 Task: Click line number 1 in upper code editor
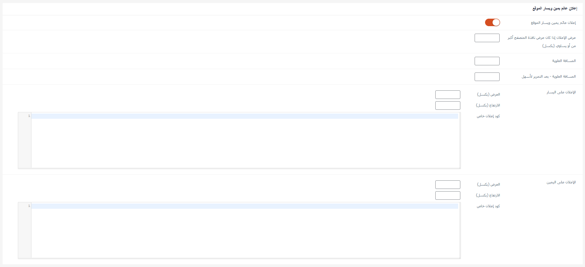pyautogui.click(x=29, y=116)
